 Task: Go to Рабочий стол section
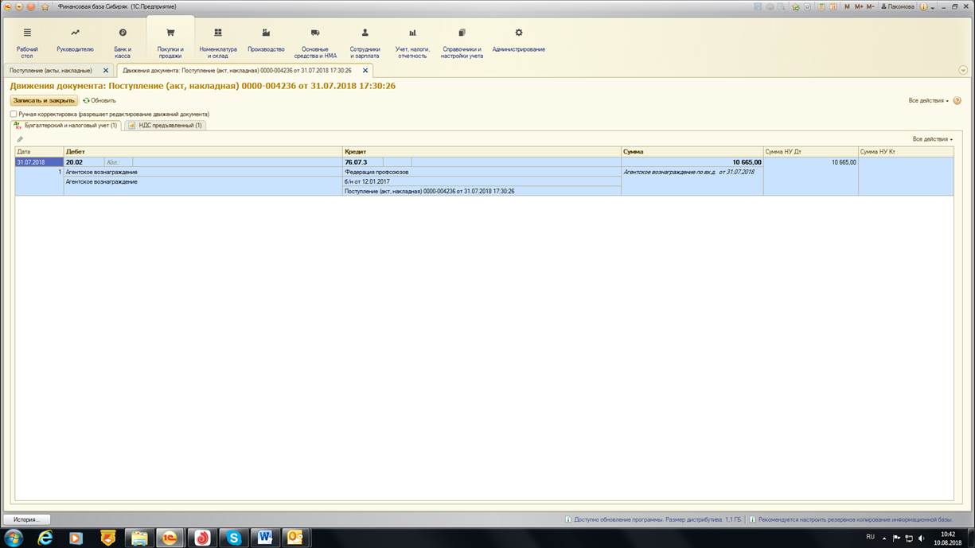[27, 41]
